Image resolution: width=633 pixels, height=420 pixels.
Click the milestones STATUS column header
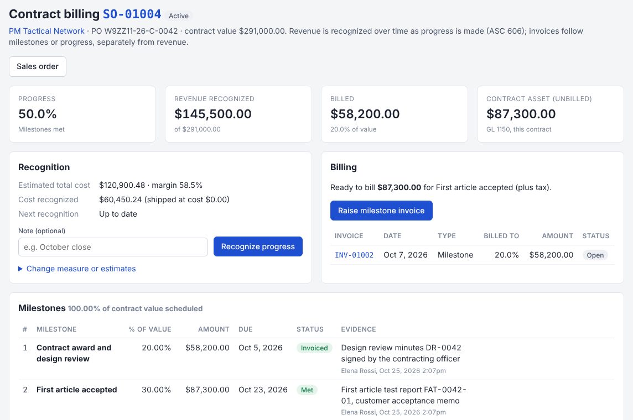point(310,329)
